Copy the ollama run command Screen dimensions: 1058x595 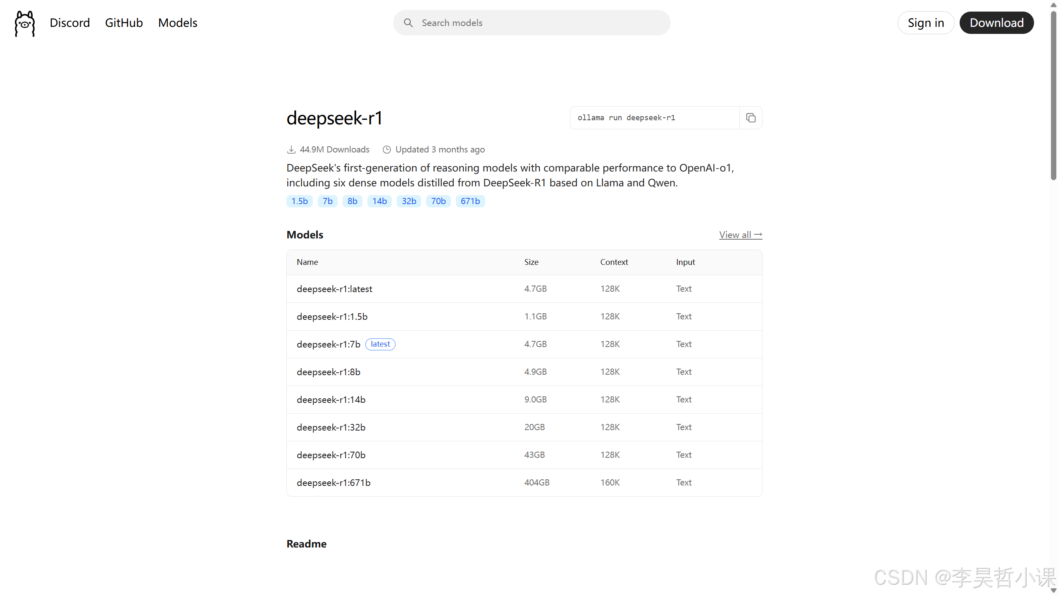click(751, 118)
